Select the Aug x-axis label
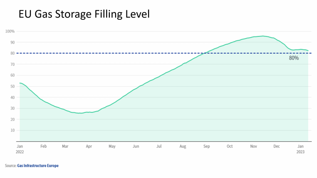The width and height of the screenshot is (317, 178). pyautogui.click(x=183, y=146)
